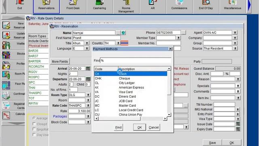This screenshot has height=146, width=259.
Task: Click the Find text field
Action: pos(136,60)
